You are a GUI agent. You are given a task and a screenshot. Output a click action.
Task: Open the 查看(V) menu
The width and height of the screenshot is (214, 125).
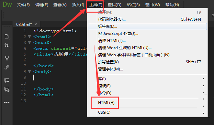click(60, 5)
